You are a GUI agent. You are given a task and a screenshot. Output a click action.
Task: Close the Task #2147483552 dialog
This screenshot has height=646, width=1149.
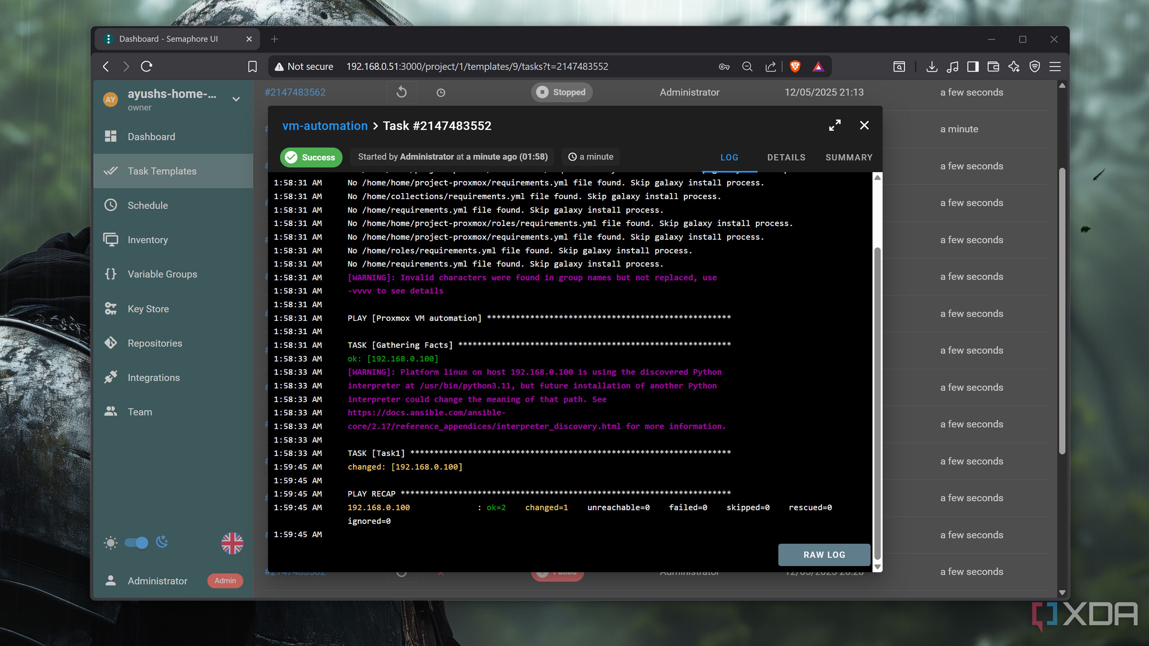[x=864, y=125]
